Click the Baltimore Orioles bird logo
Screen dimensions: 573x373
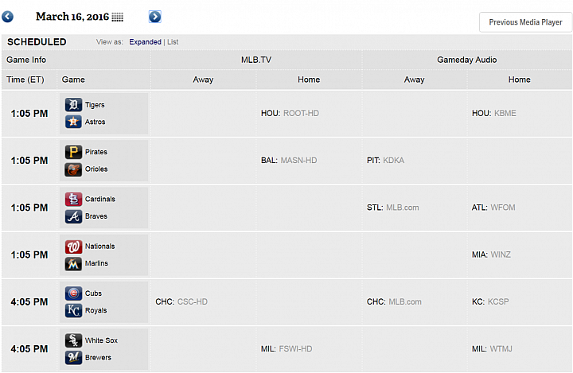(x=73, y=169)
